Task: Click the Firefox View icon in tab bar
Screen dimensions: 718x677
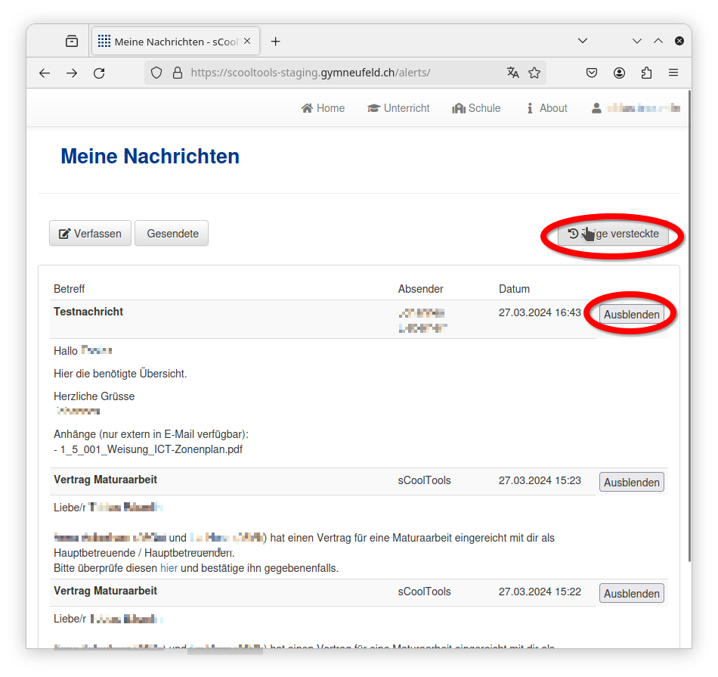Action: point(72,42)
